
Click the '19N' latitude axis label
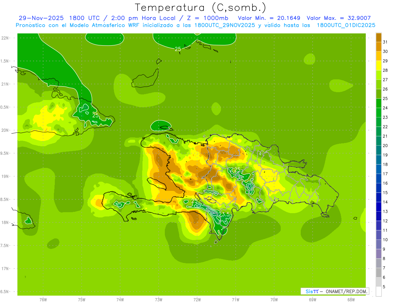point(5,176)
